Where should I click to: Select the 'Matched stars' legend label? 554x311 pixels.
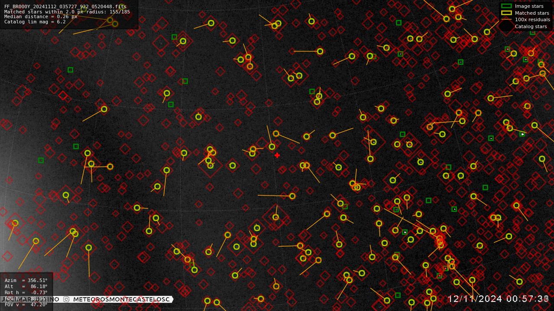point(532,13)
